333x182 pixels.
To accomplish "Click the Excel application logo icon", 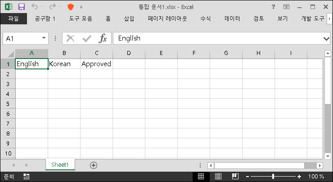I will (9, 7).
